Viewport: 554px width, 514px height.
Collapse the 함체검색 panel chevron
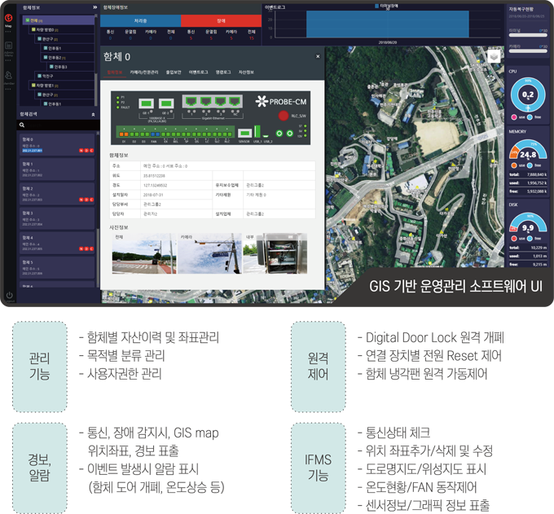(x=93, y=115)
